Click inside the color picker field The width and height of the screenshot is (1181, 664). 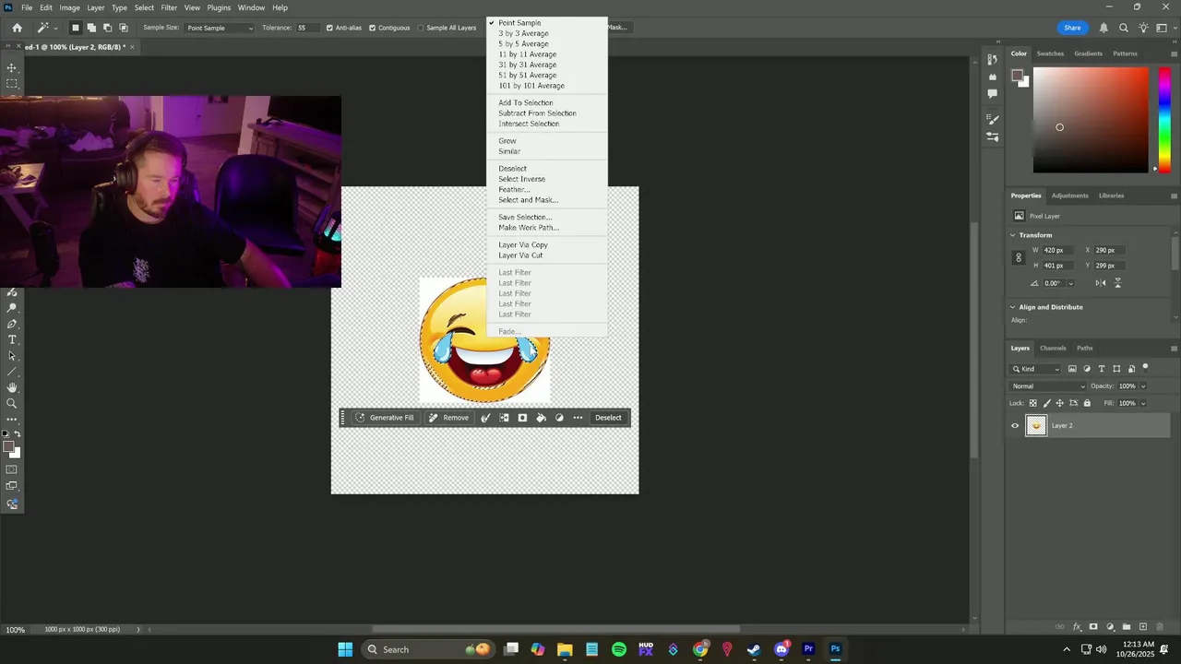click(1091, 120)
